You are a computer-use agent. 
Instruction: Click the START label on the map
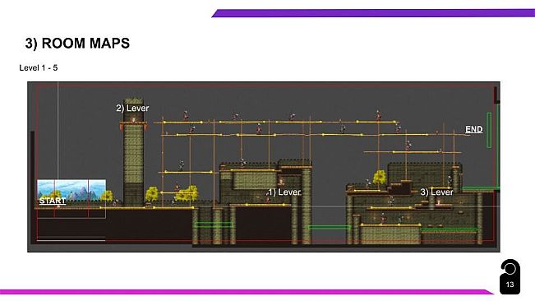pyautogui.click(x=53, y=201)
